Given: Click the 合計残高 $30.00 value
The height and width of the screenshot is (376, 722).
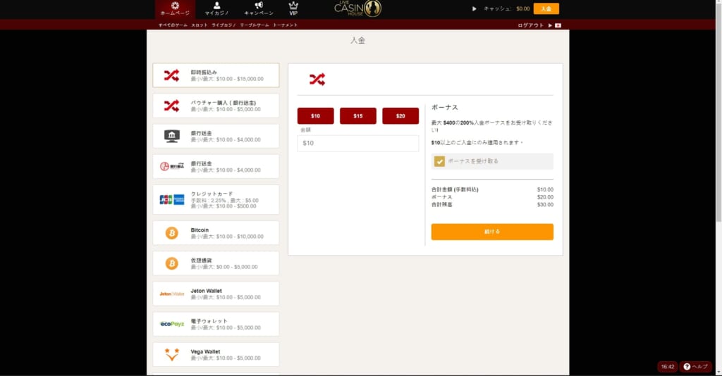Looking at the screenshot, I should tap(545, 205).
